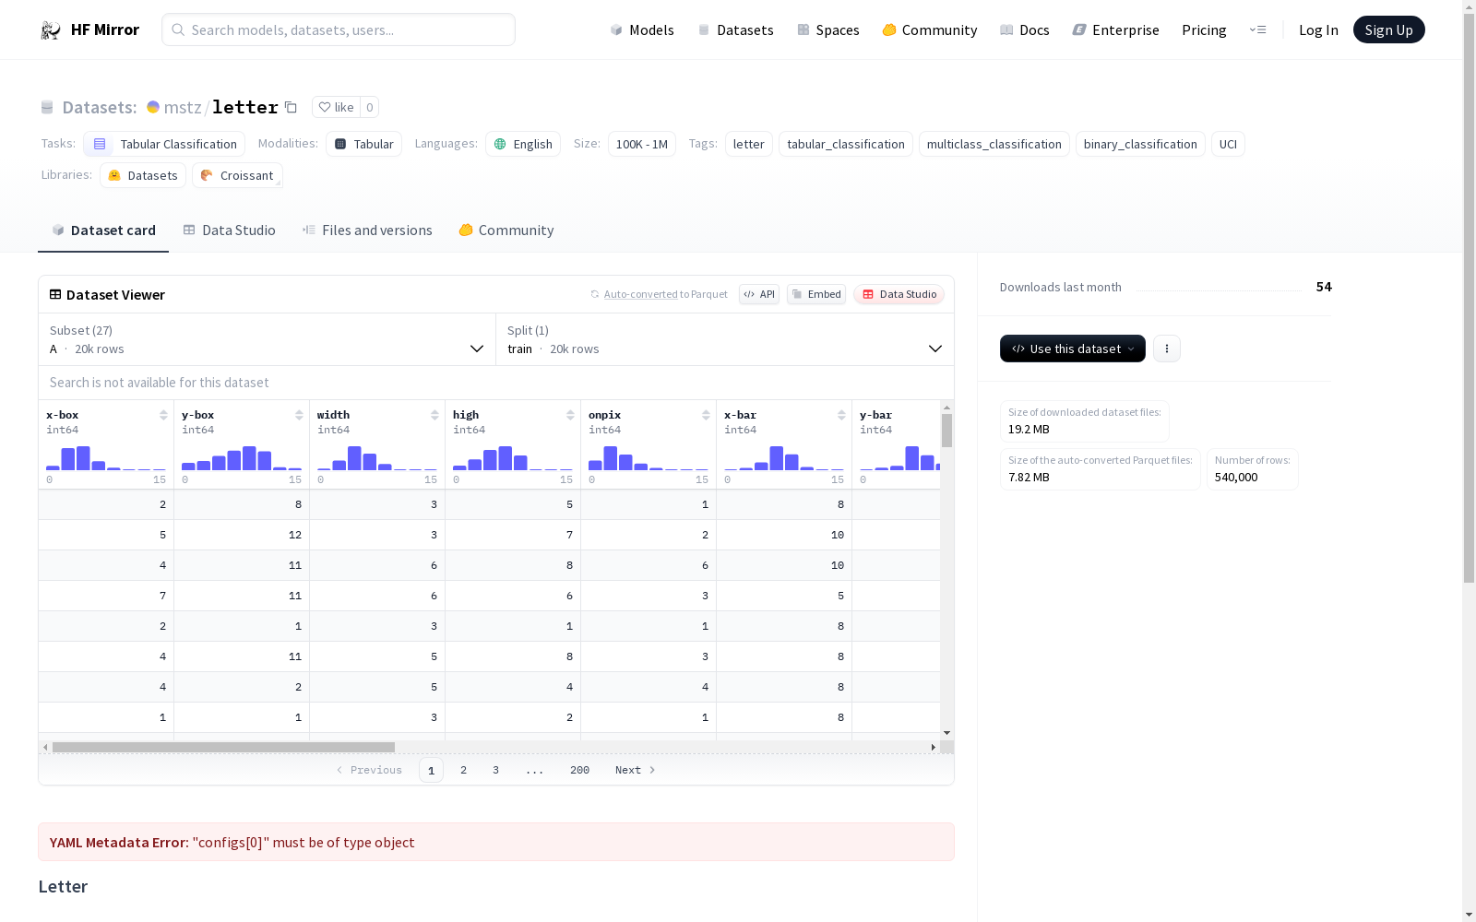This screenshot has width=1476, height=922.
Task: Jump to page 200 of viewer
Action: 579,770
